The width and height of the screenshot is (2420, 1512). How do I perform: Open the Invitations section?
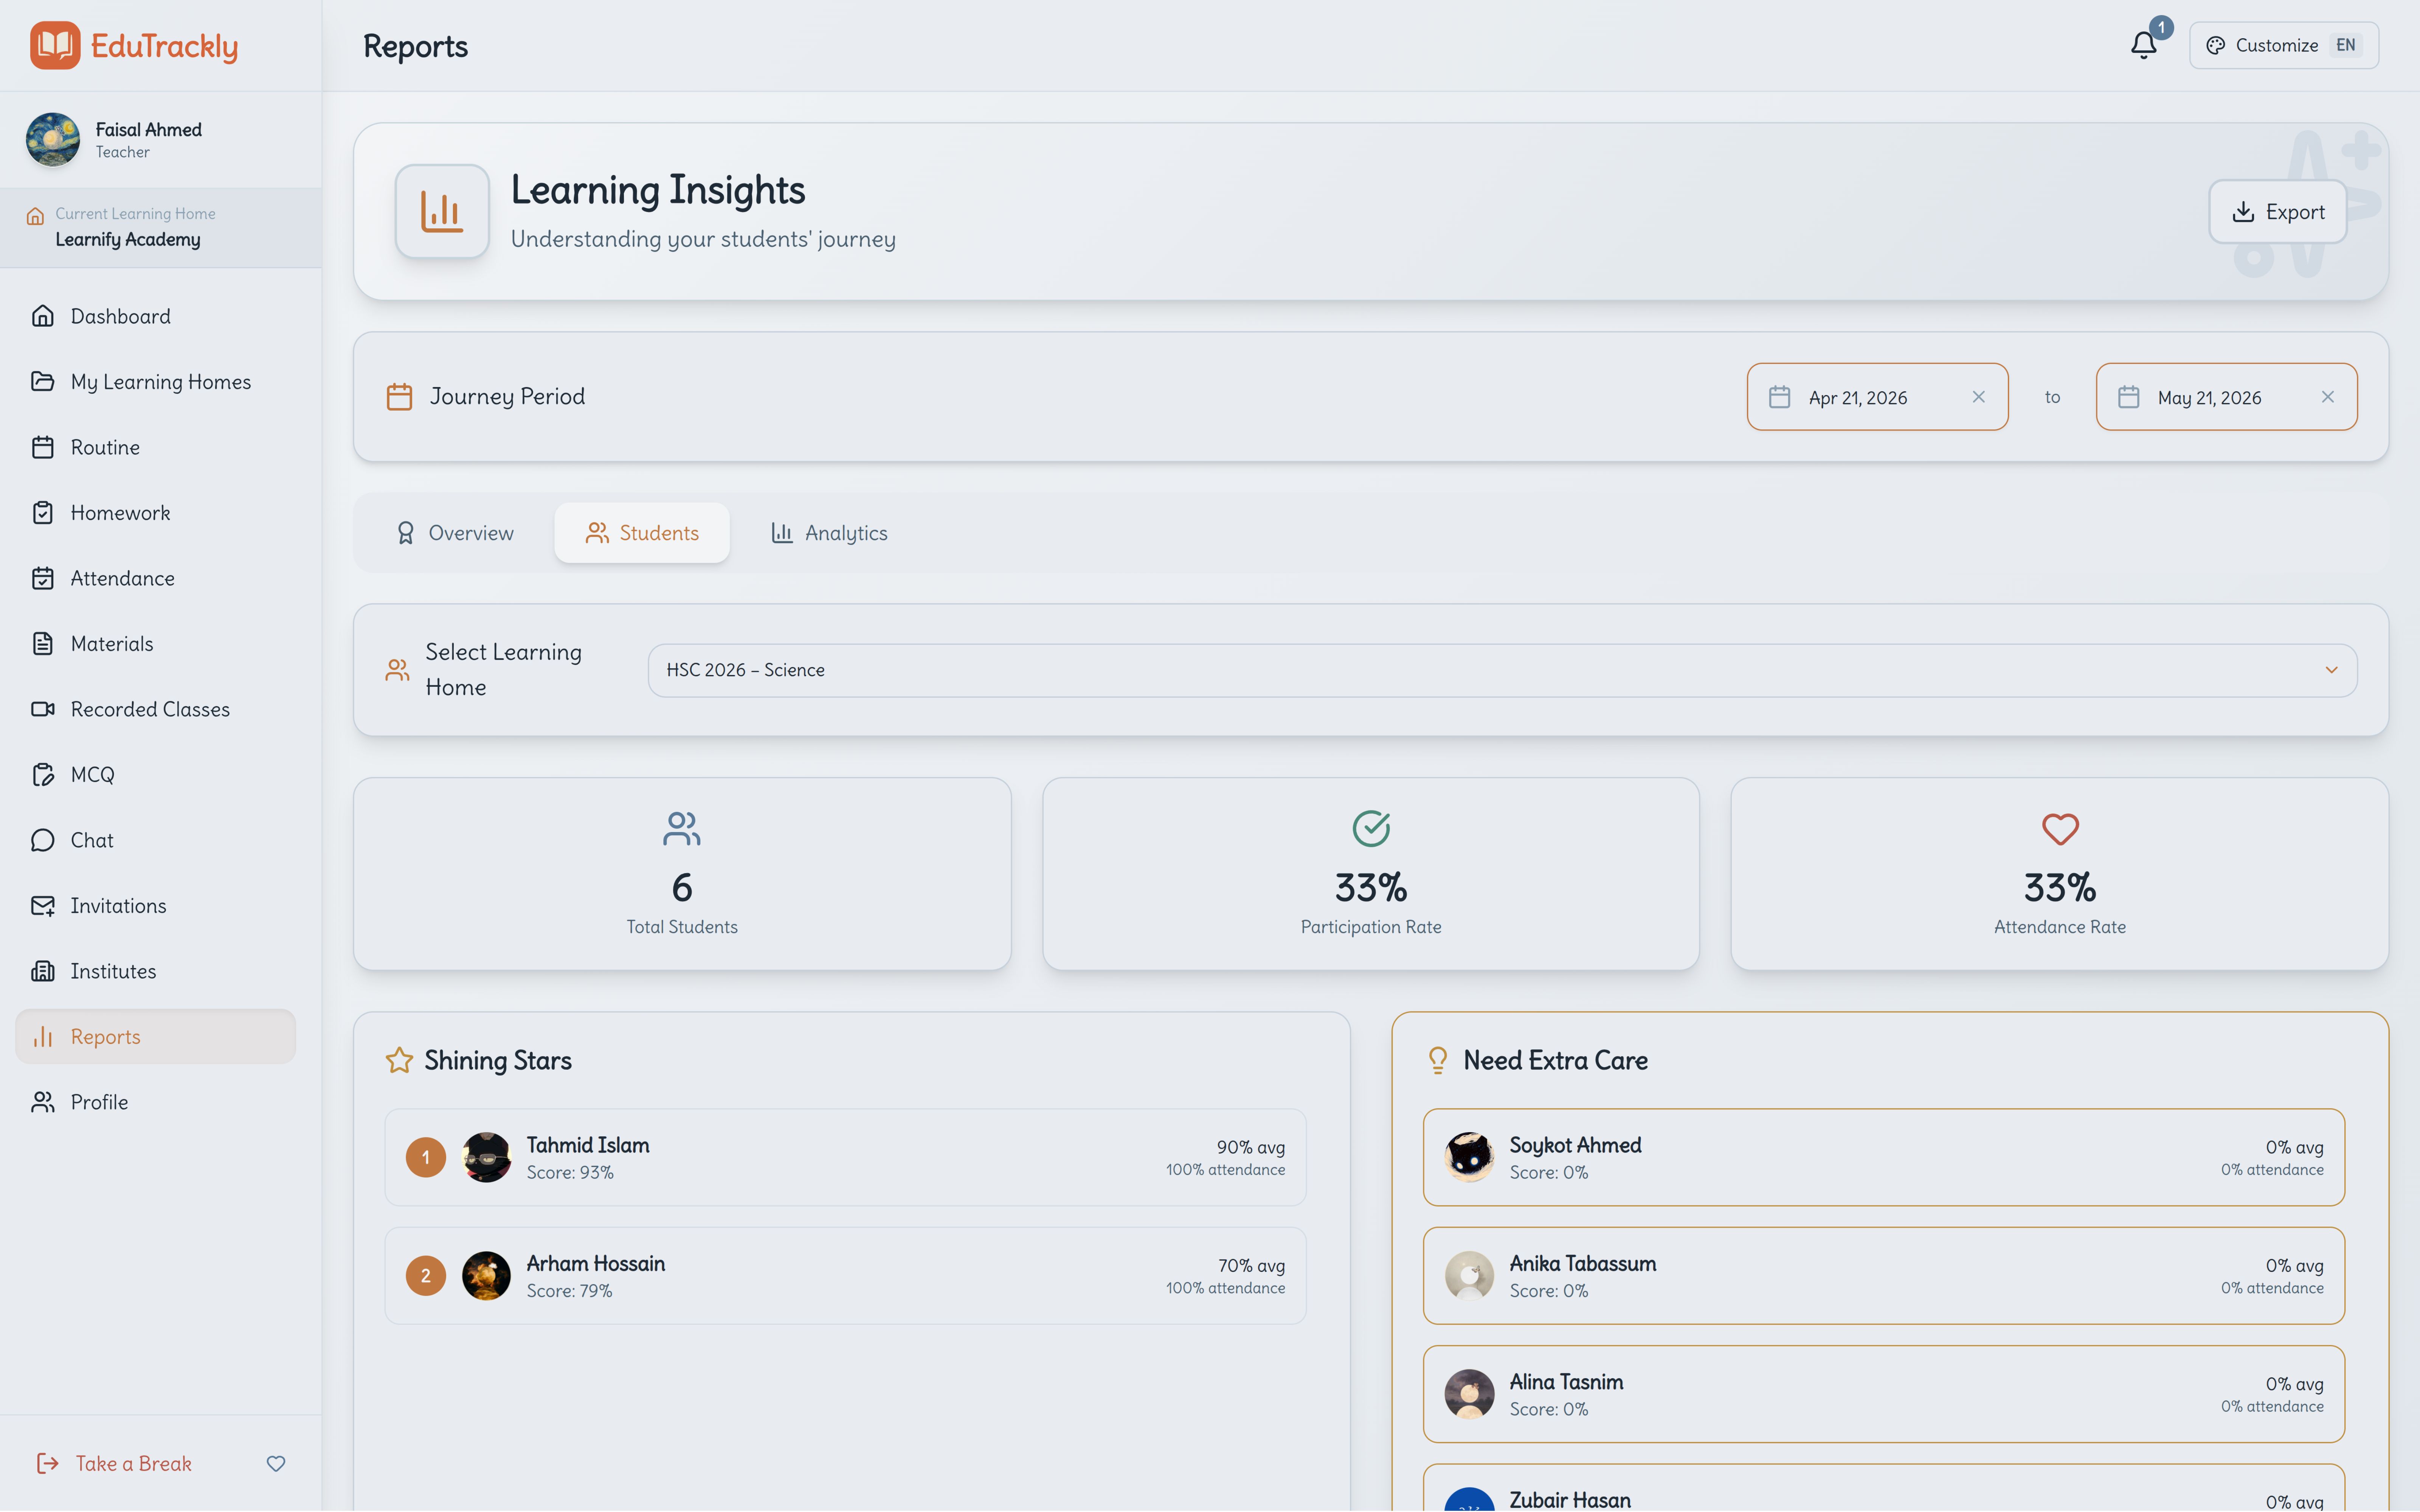pos(155,906)
